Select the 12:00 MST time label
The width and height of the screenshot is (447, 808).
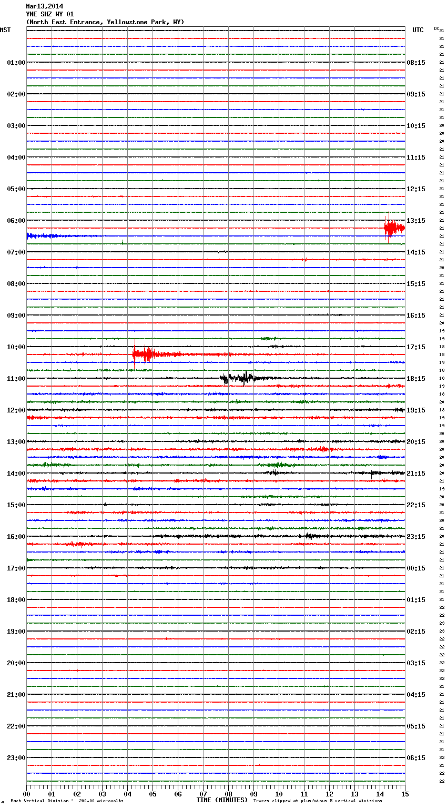pos(16,410)
